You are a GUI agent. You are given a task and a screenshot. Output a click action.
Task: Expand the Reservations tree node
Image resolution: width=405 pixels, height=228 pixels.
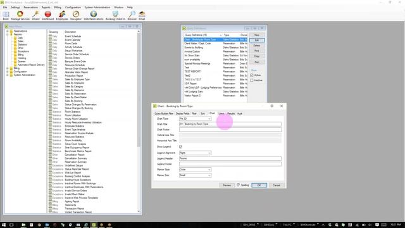pos(7,31)
